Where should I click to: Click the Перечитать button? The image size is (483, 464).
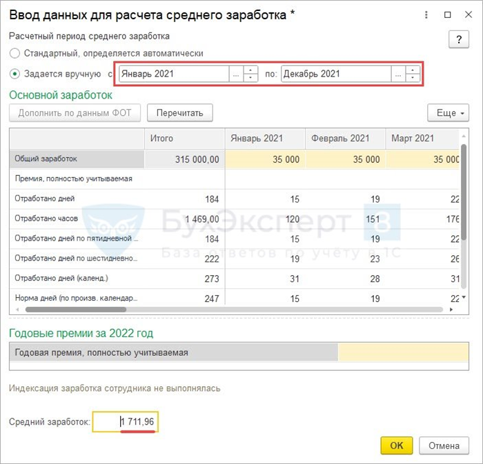(180, 113)
